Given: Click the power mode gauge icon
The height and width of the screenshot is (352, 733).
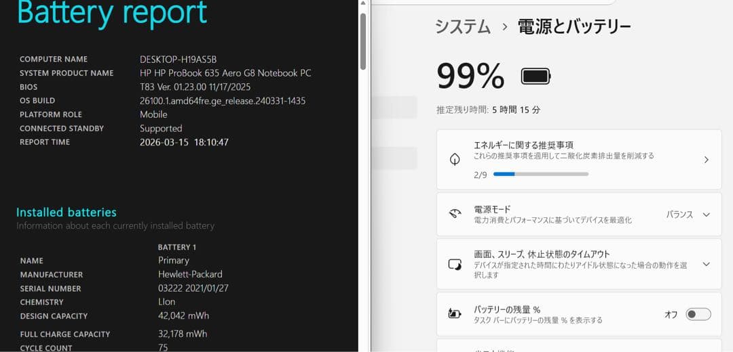Looking at the screenshot, I should pyautogui.click(x=455, y=215).
